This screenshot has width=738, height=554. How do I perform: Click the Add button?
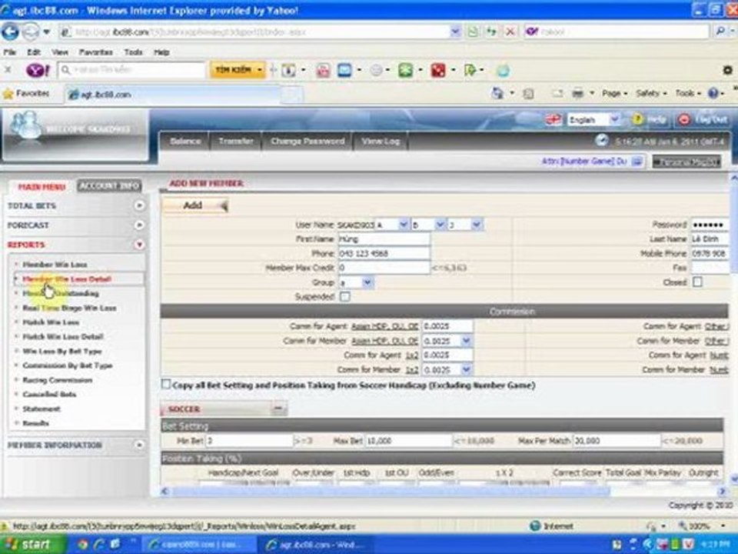194,205
